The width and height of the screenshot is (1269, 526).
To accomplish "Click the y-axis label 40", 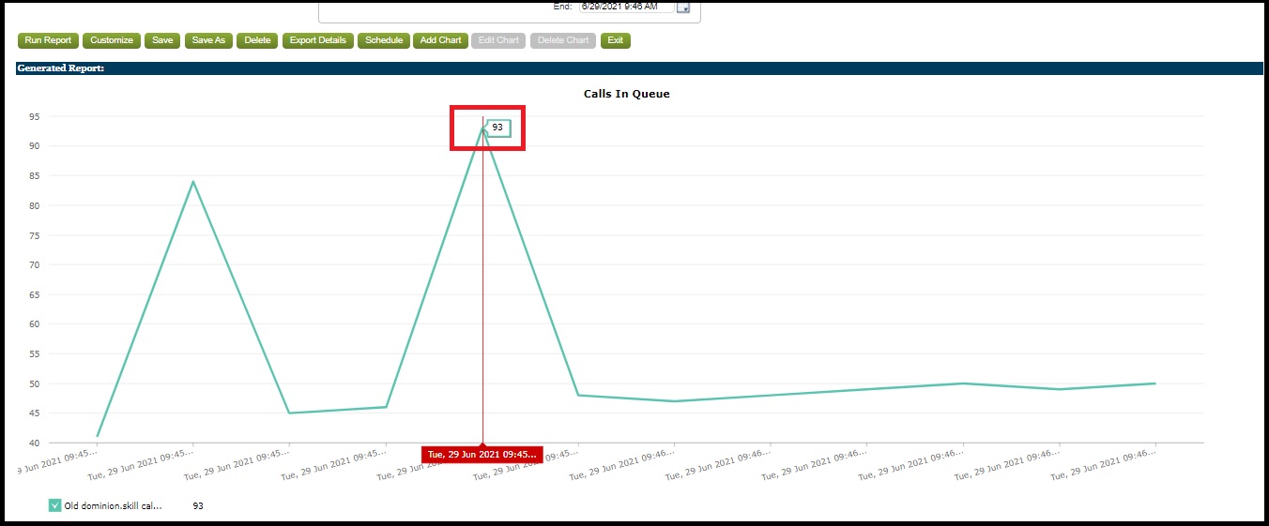I will coord(34,443).
